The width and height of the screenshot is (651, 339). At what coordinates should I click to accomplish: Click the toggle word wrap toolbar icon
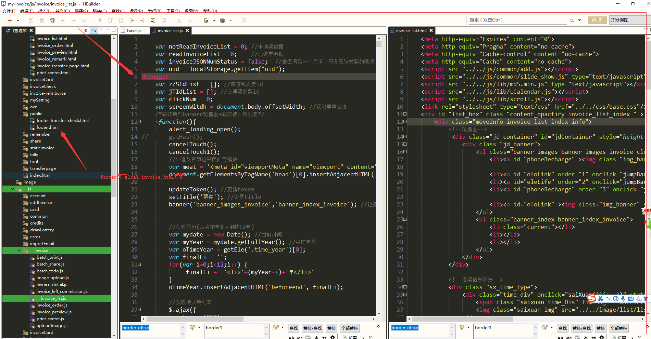tap(153, 21)
